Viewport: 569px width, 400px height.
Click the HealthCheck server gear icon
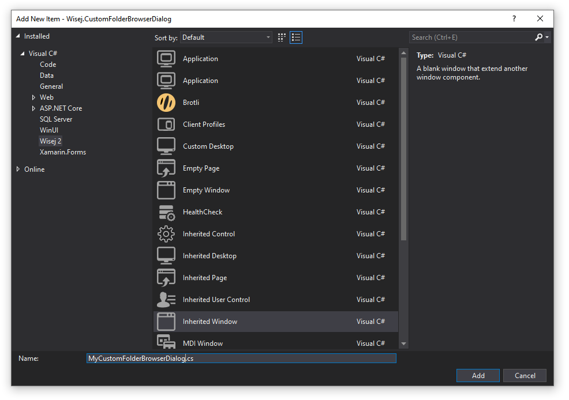(x=167, y=212)
